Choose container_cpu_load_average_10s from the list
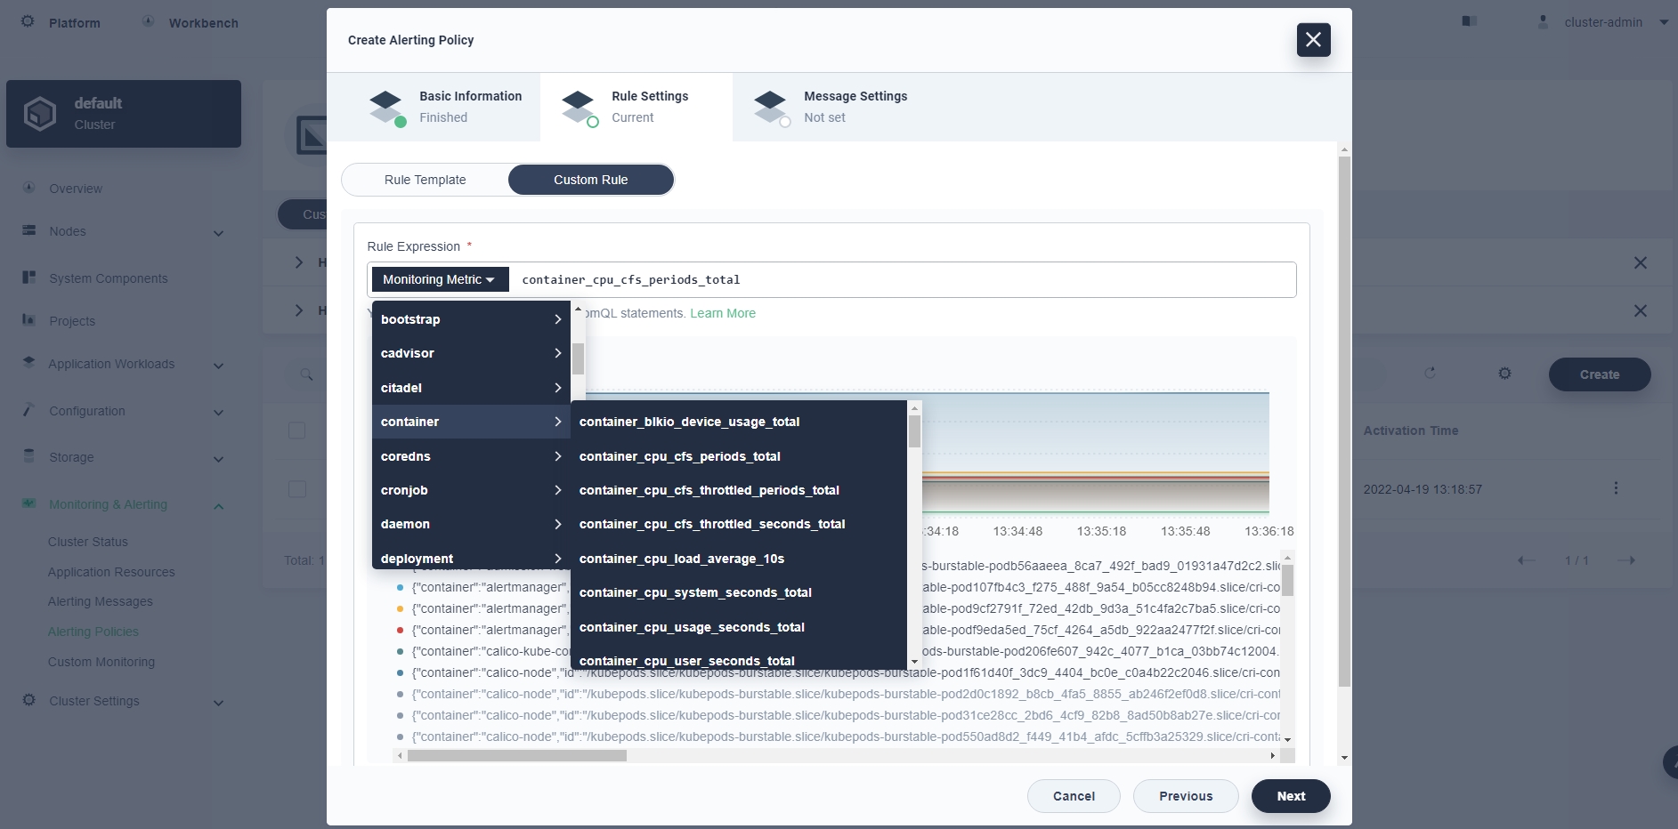Viewport: 1678px width, 829px height. click(x=681, y=559)
